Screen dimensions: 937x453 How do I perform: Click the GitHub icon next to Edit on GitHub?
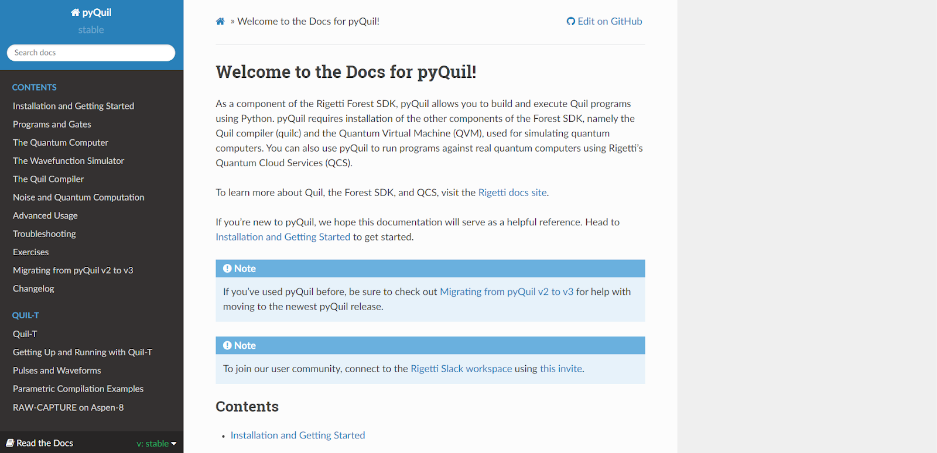point(570,21)
